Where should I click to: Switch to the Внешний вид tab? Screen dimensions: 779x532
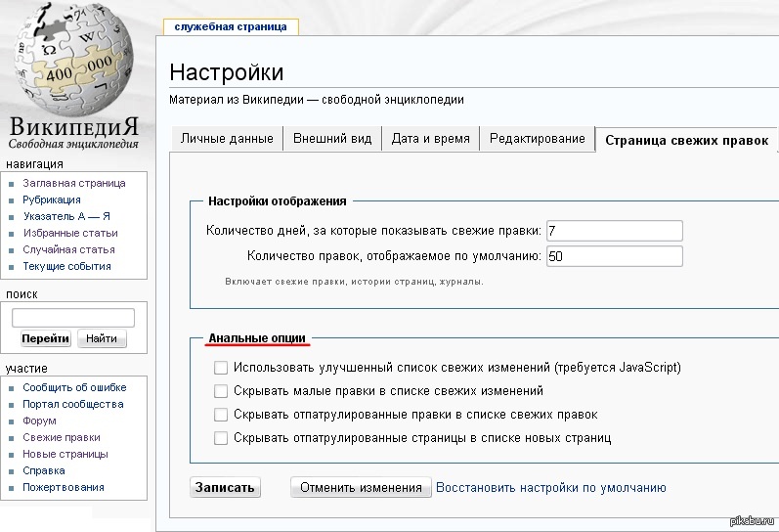pos(332,139)
